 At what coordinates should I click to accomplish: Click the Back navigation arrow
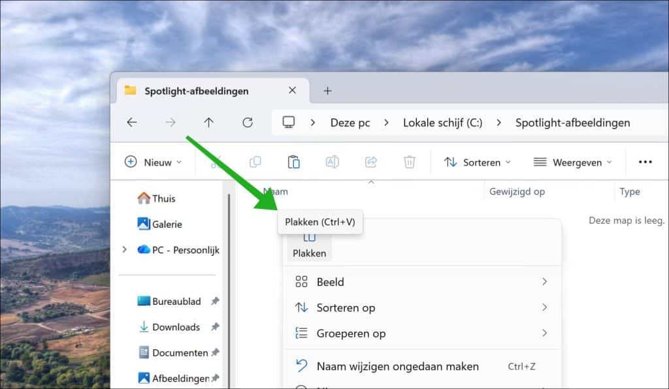132,123
